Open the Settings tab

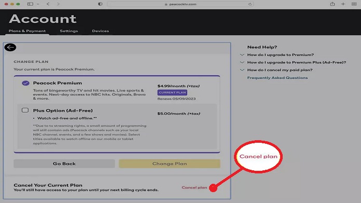pyautogui.click(x=69, y=31)
